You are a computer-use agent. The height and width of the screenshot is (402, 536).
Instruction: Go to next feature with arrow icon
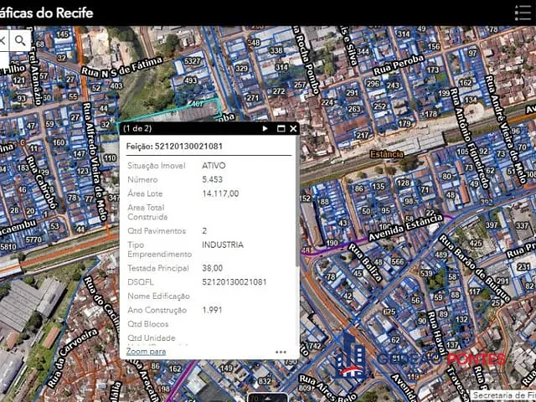tap(265, 128)
